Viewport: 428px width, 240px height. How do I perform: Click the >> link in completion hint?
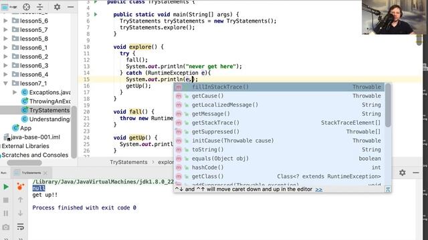coord(319,189)
